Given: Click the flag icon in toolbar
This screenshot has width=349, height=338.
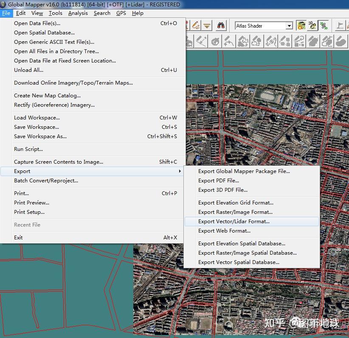Looking at the screenshot, I should (340, 26).
